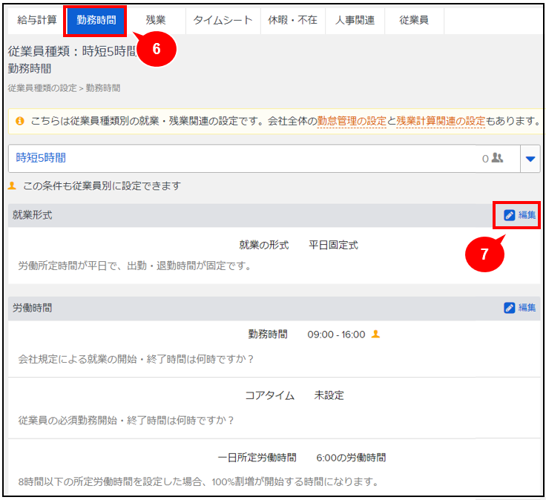Edit the 労働時間 section via pencil icon
Screen dimensions: 546x500
(x=519, y=308)
